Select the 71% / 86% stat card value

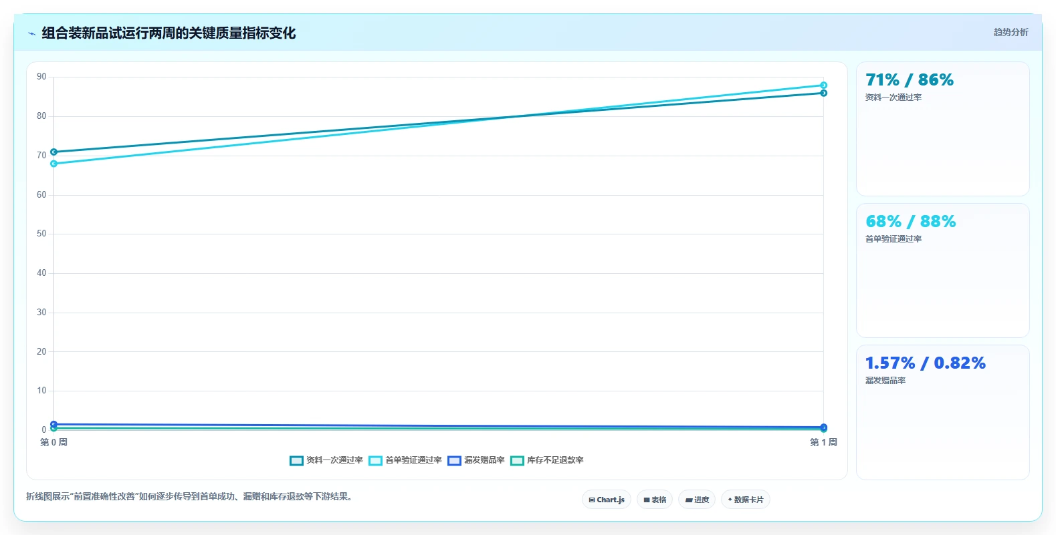(910, 80)
